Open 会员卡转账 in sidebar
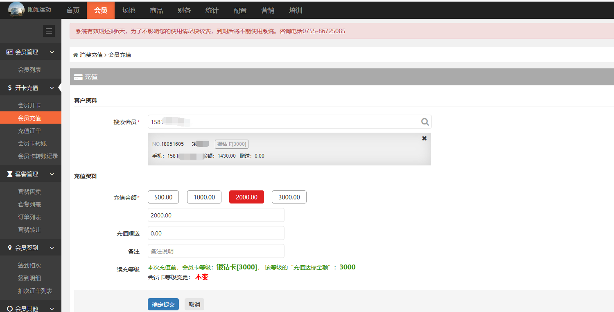Screen dimensions: 614x312 point(32,143)
